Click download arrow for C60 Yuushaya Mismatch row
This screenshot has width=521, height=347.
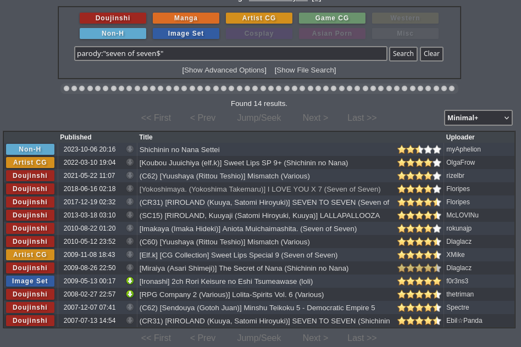point(130,241)
